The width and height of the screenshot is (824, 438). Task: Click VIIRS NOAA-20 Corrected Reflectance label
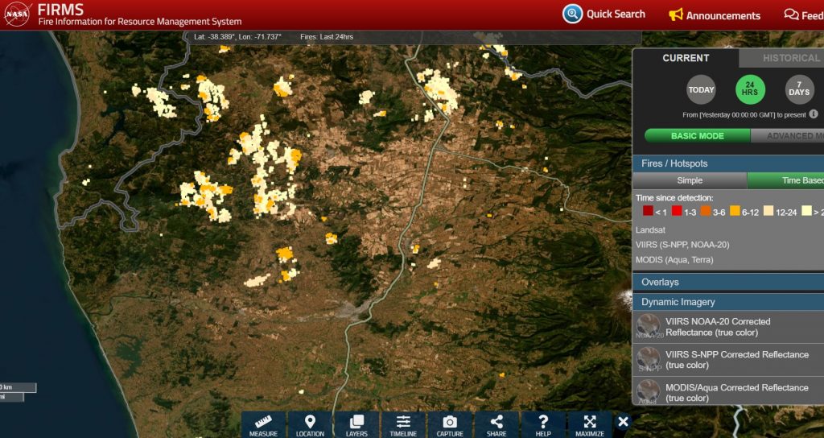click(x=718, y=327)
